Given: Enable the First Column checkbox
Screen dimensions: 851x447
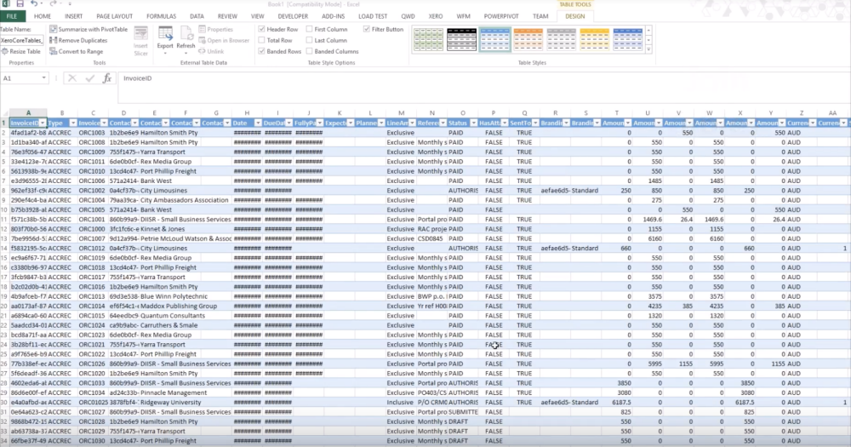Looking at the screenshot, I should pyautogui.click(x=310, y=29).
